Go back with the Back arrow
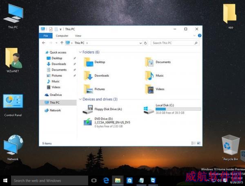Screen dimensions: 245x186 (44, 43)
